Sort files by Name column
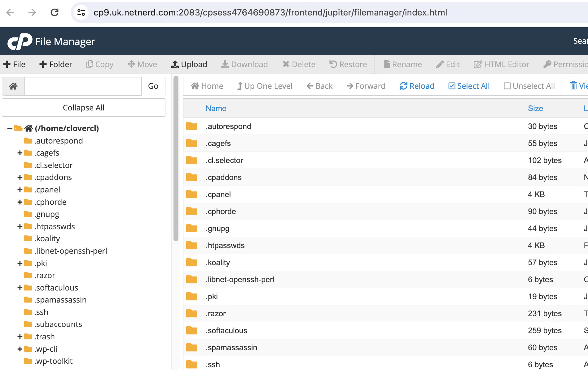This screenshot has width=588, height=370. click(x=216, y=108)
